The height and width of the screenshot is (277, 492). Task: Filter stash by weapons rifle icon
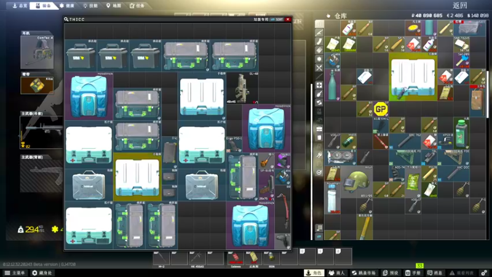(x=319, y=33)
